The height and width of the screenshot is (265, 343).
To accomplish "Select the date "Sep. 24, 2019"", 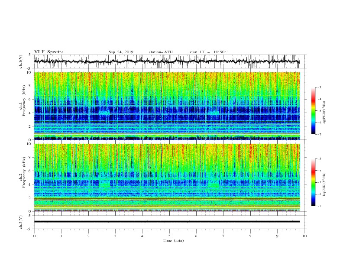I will click(x=121, y=52).
